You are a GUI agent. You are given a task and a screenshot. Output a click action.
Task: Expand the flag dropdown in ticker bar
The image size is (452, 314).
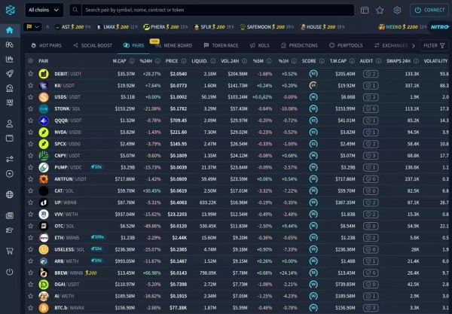point(32,27)
